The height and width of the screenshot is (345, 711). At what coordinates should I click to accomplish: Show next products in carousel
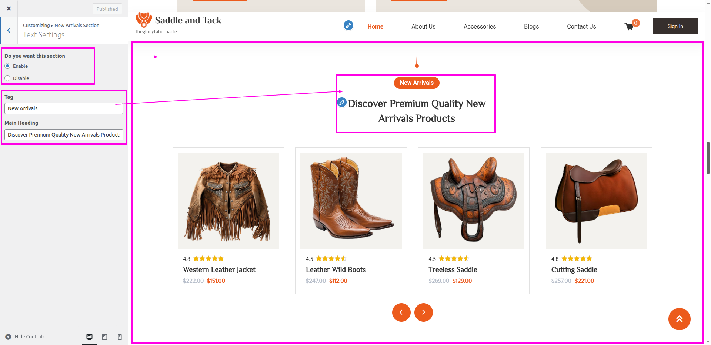pos(424,312)
